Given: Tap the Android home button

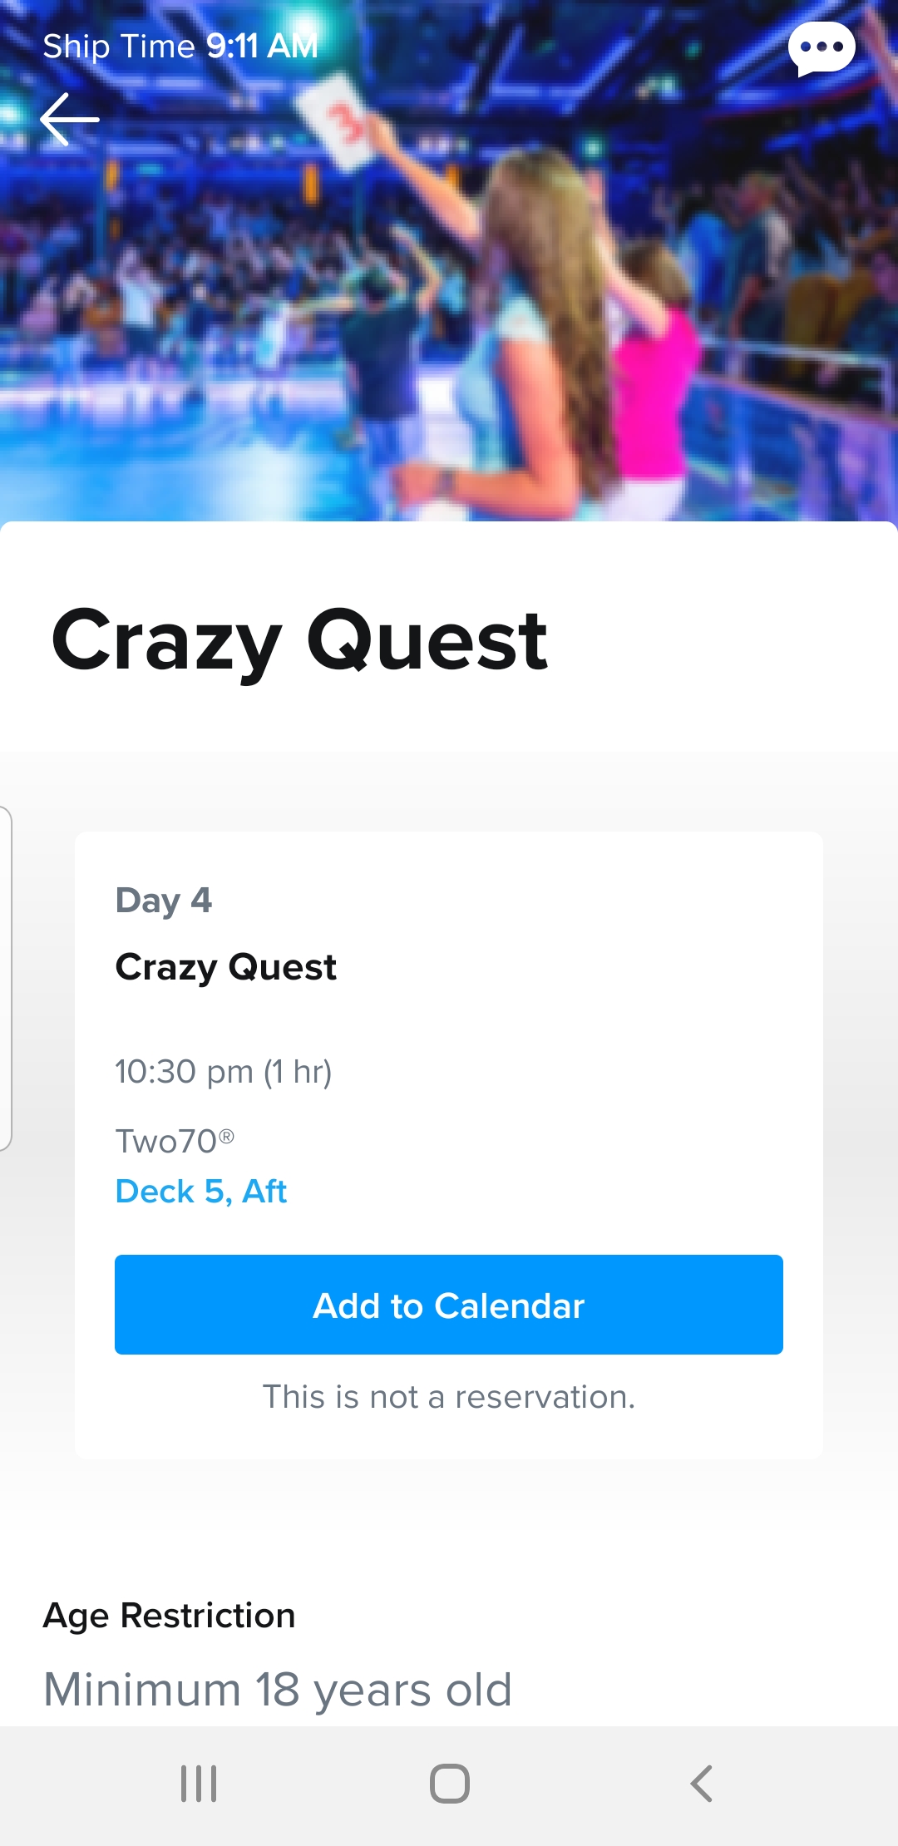Looking at the screenshot, I should click(x=450, y=1784).
